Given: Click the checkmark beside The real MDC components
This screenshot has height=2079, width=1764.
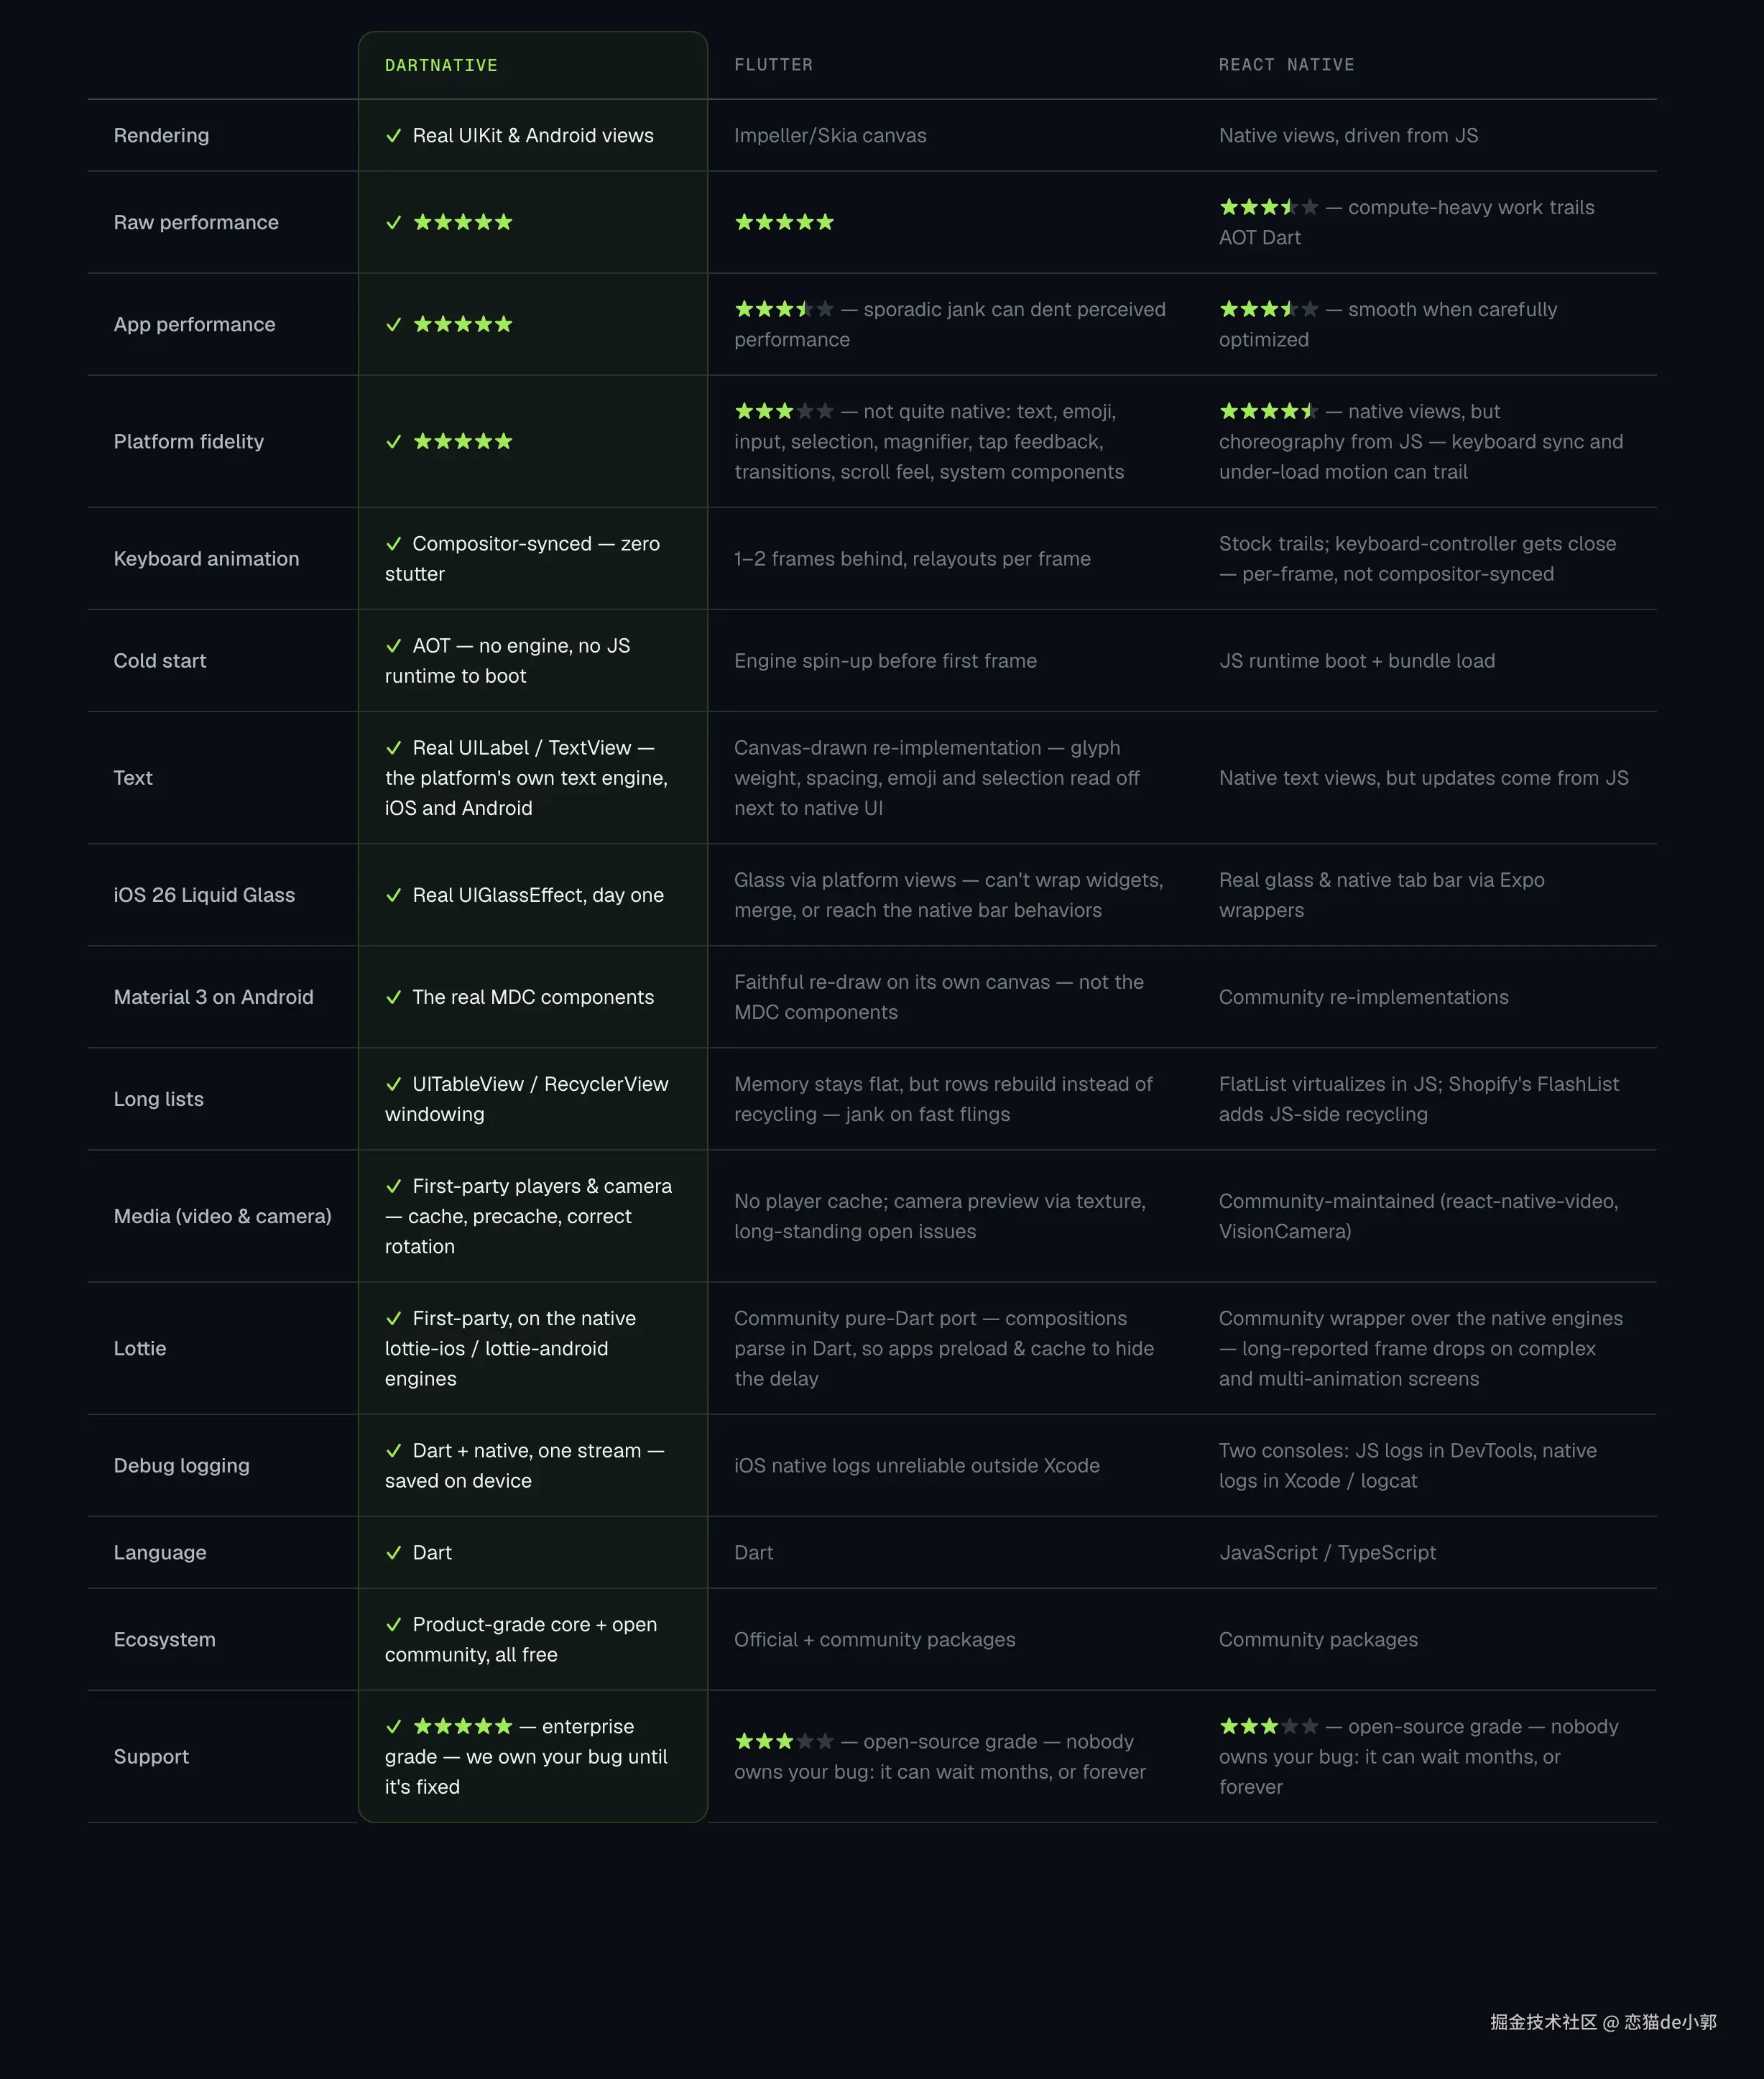Looking at the screenshot, I should [x=394, y=997].
